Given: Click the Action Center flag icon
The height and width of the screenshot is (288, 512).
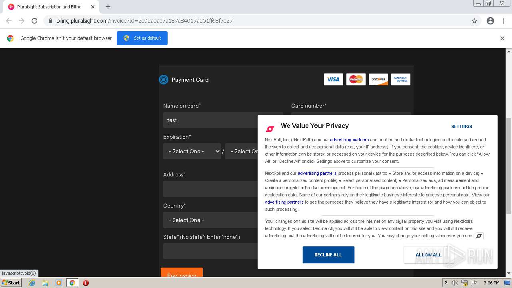Looking at the screenshot, I should pos(474,283).
